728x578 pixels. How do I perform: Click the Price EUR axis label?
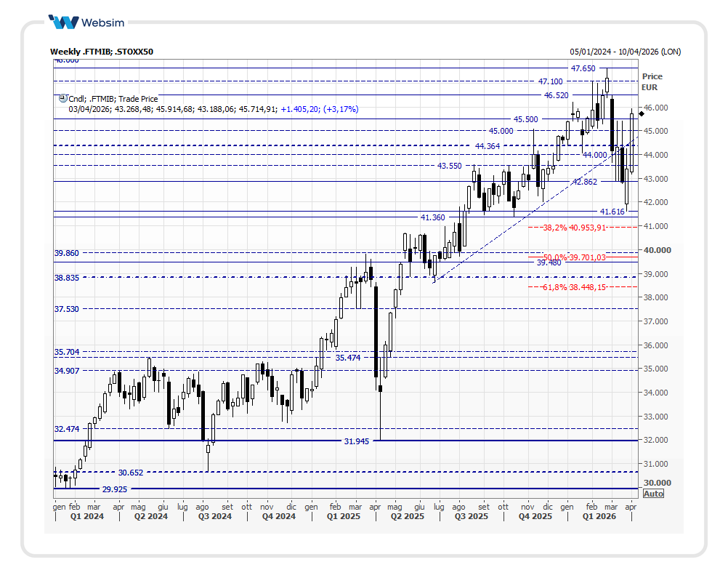point(652,81)
